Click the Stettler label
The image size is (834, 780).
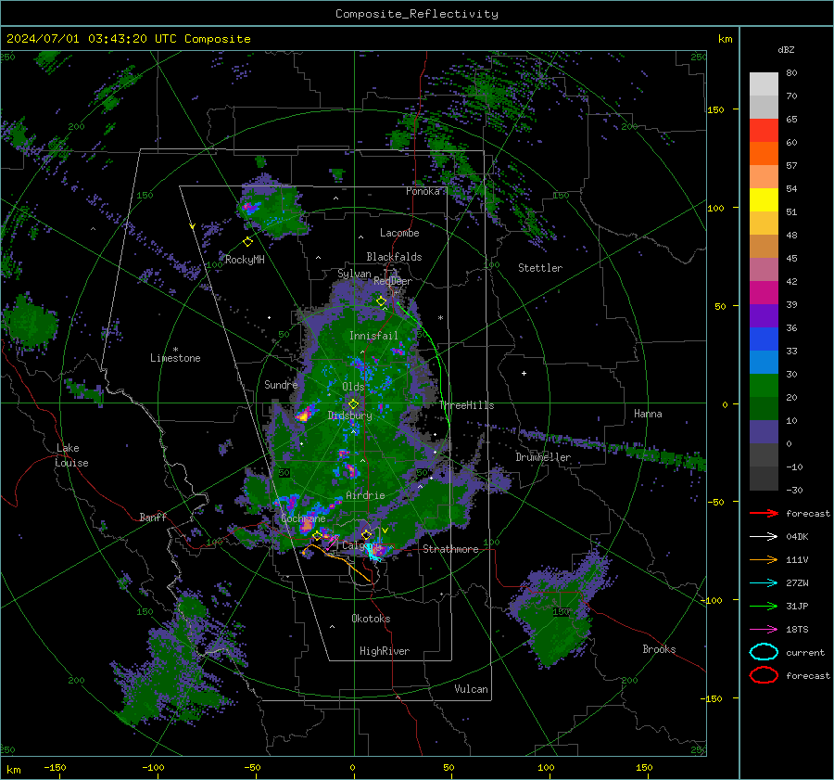tap(540, 268)
